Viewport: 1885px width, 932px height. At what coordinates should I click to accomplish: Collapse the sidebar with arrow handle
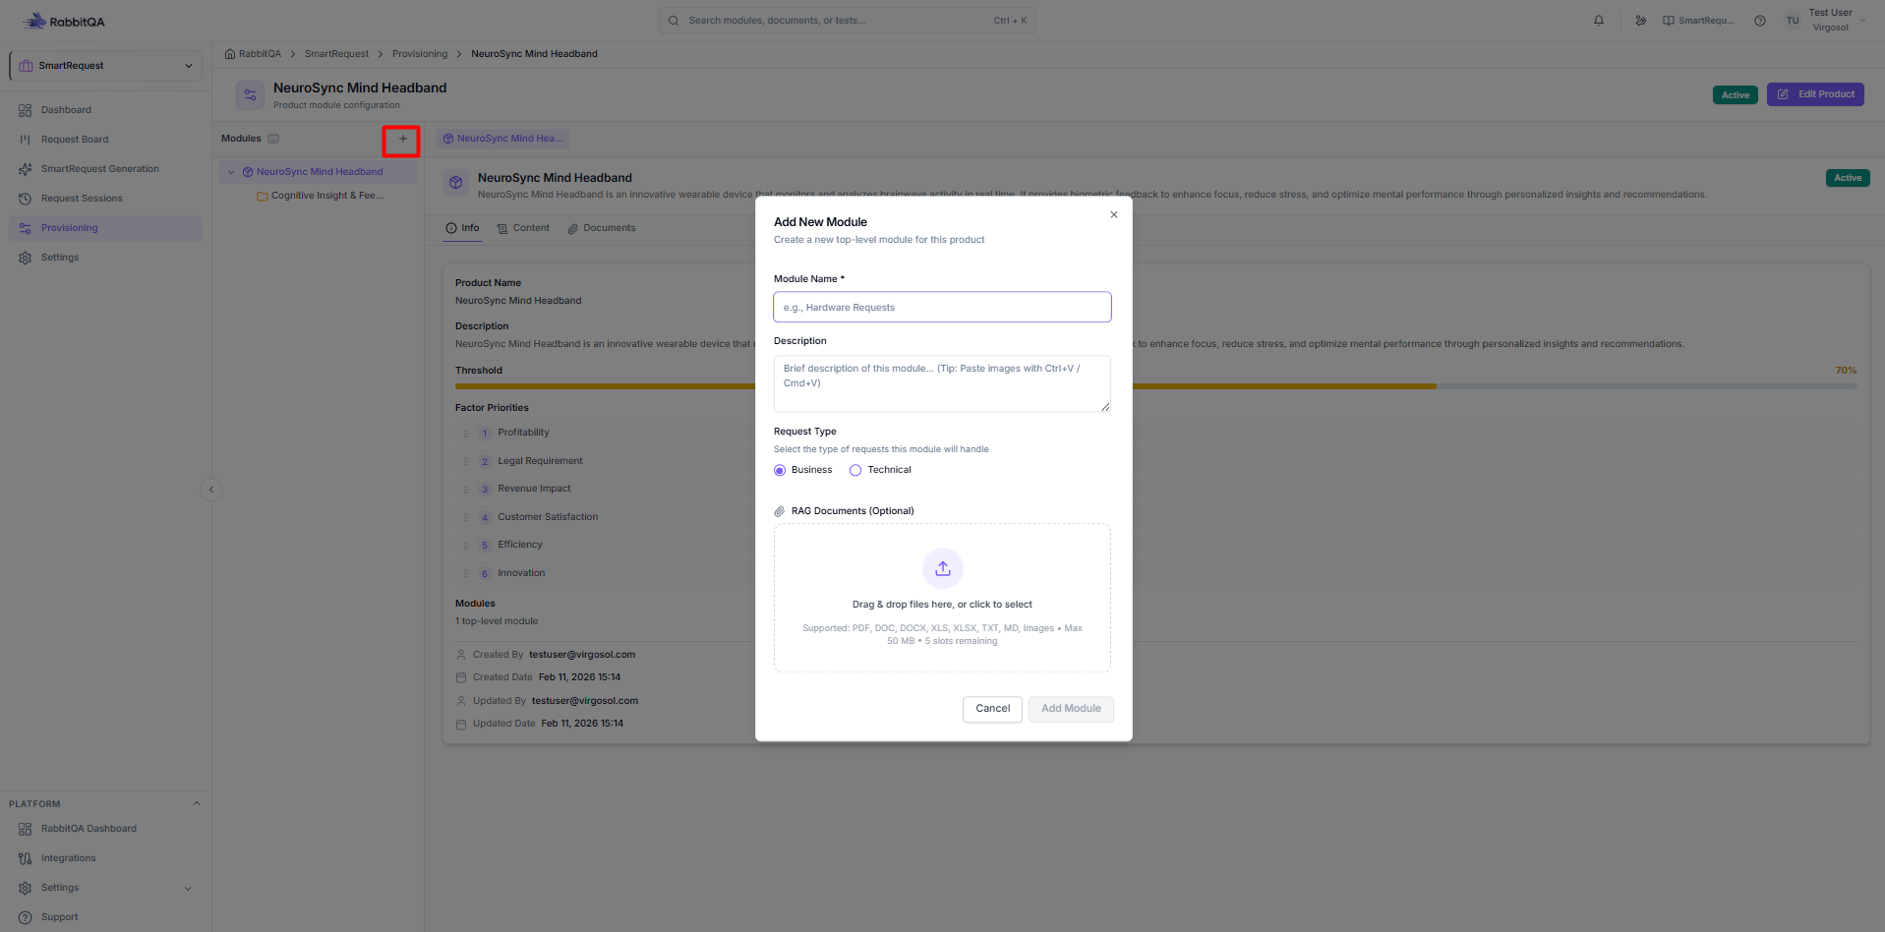(x=211, y=490)
